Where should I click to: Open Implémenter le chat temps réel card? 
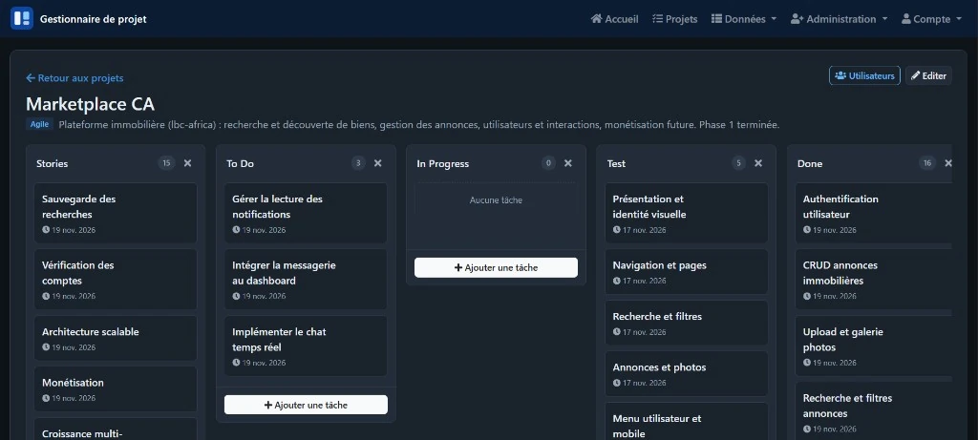click(x=307, y=346)
